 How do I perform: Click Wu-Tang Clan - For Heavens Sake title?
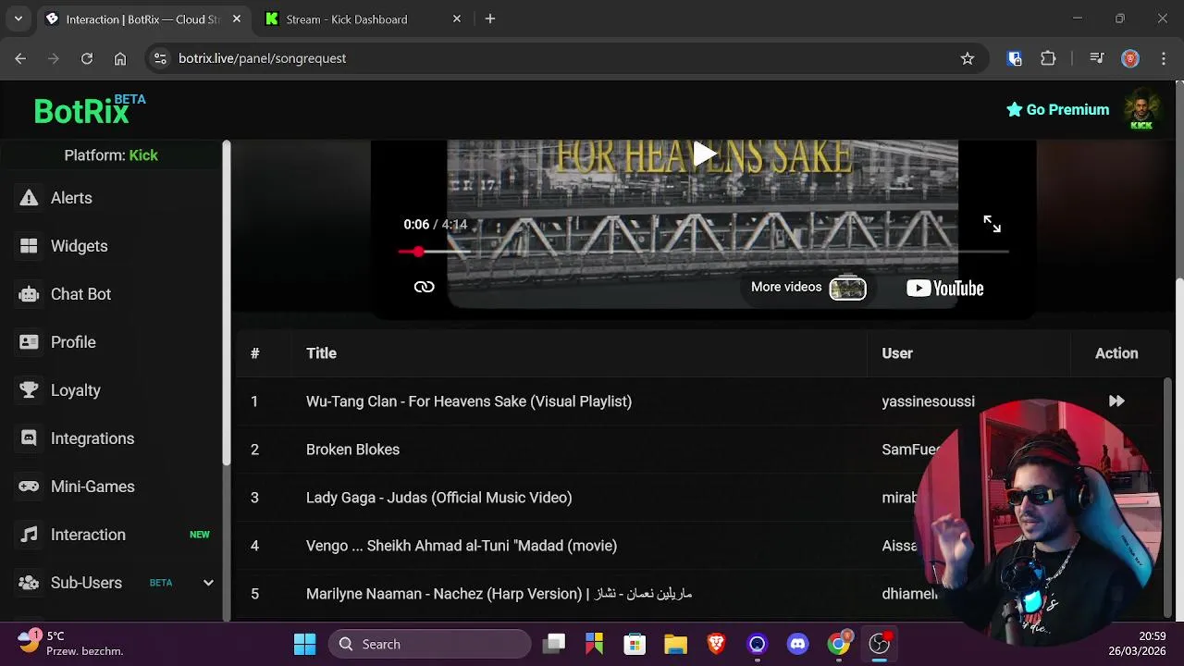pyautogui.click(x=469, y=401)
